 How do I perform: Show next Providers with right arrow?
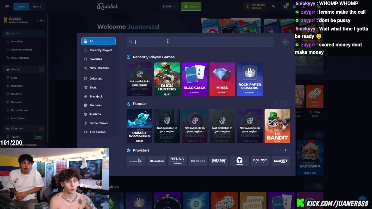point(285,150)
